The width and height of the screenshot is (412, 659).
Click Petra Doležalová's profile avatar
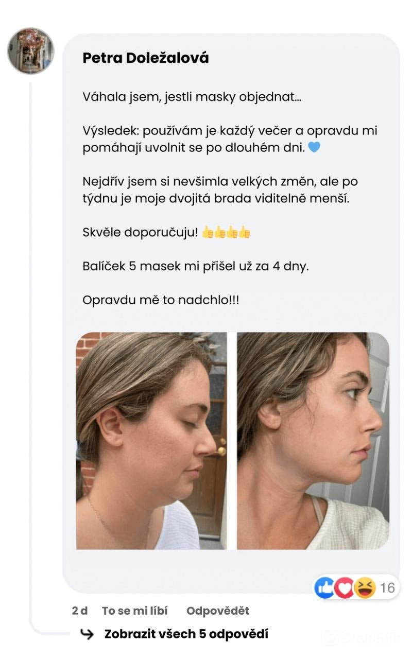[x=30, y=51]
